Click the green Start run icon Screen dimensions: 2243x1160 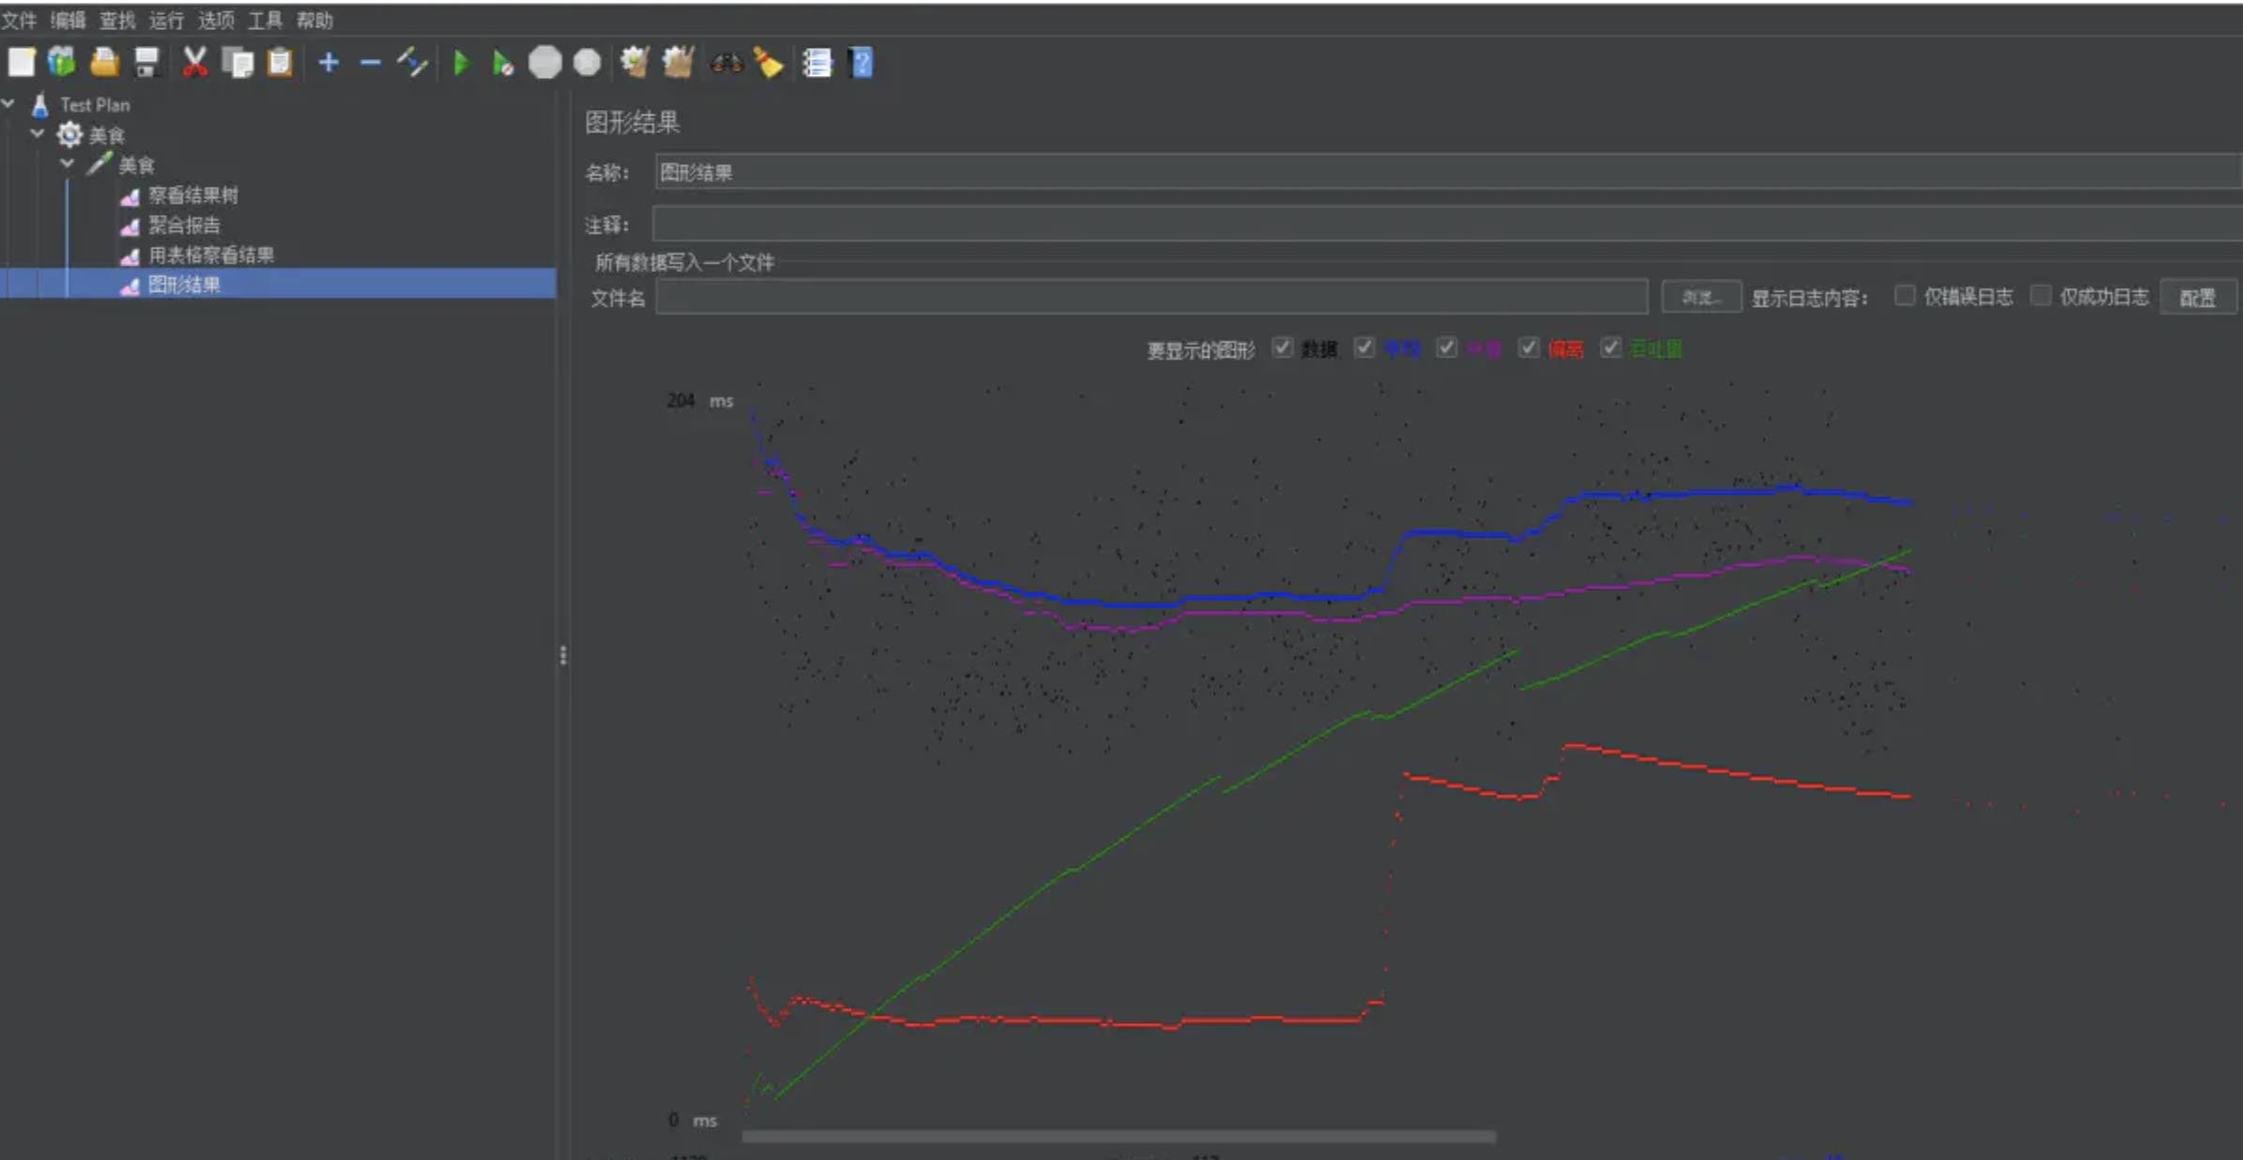click(x=460, y=63)
